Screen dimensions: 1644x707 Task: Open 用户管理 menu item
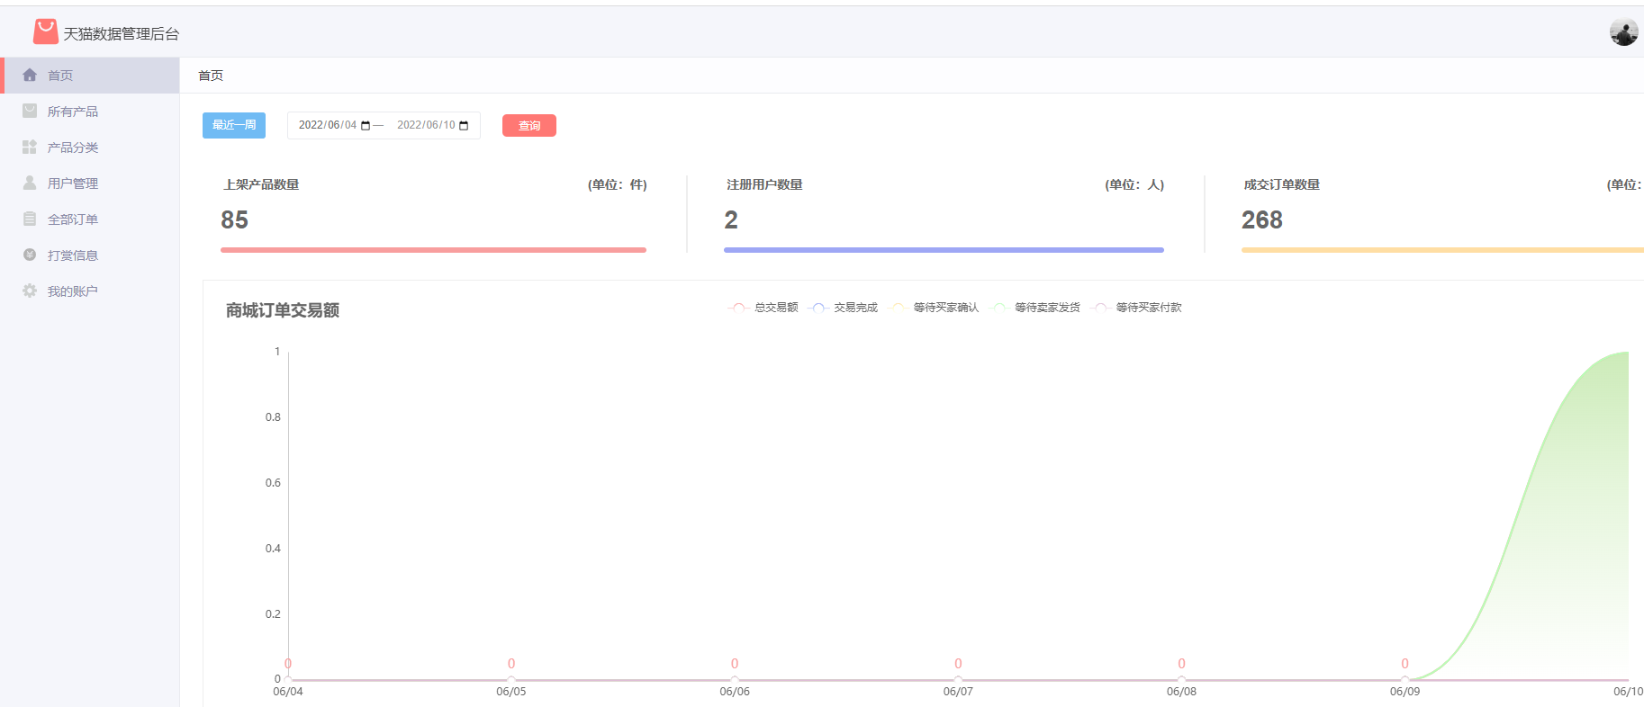[90, 183]
